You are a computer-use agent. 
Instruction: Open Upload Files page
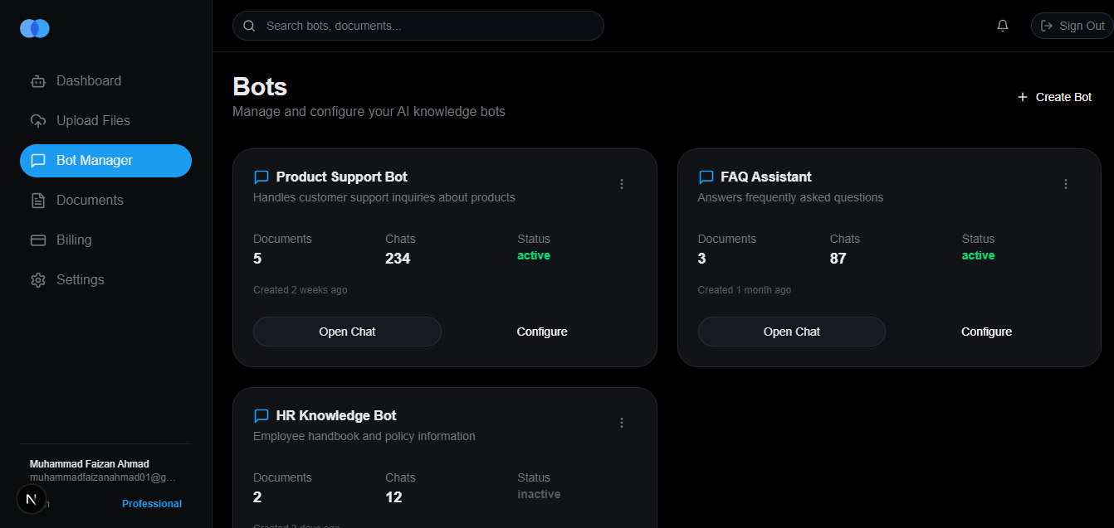pos(93,121)
